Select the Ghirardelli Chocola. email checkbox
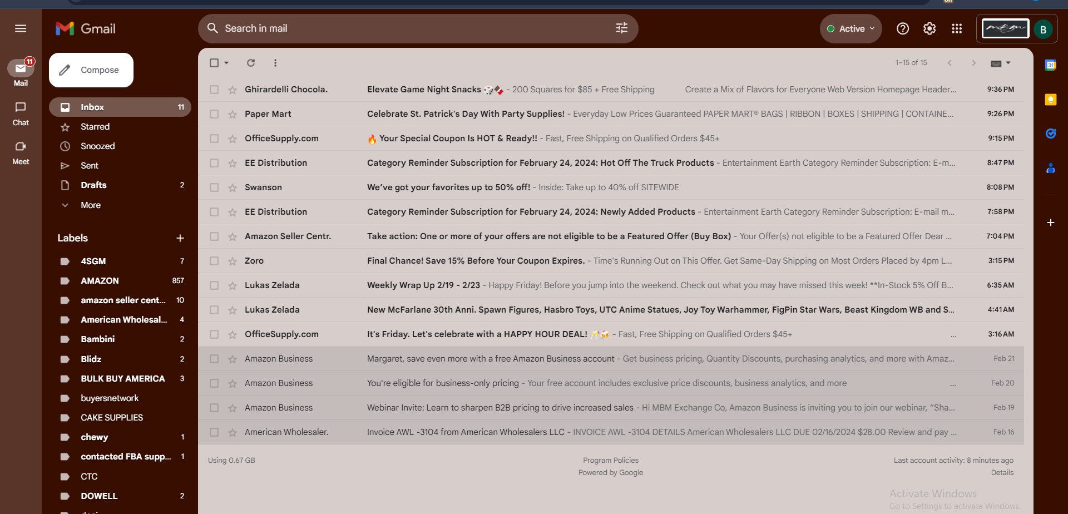1068x514 pixels. pos(214,90)
